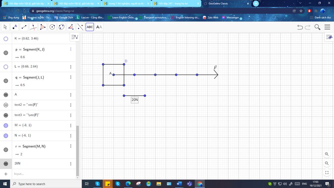Open more options for point N

pos(71,136)
